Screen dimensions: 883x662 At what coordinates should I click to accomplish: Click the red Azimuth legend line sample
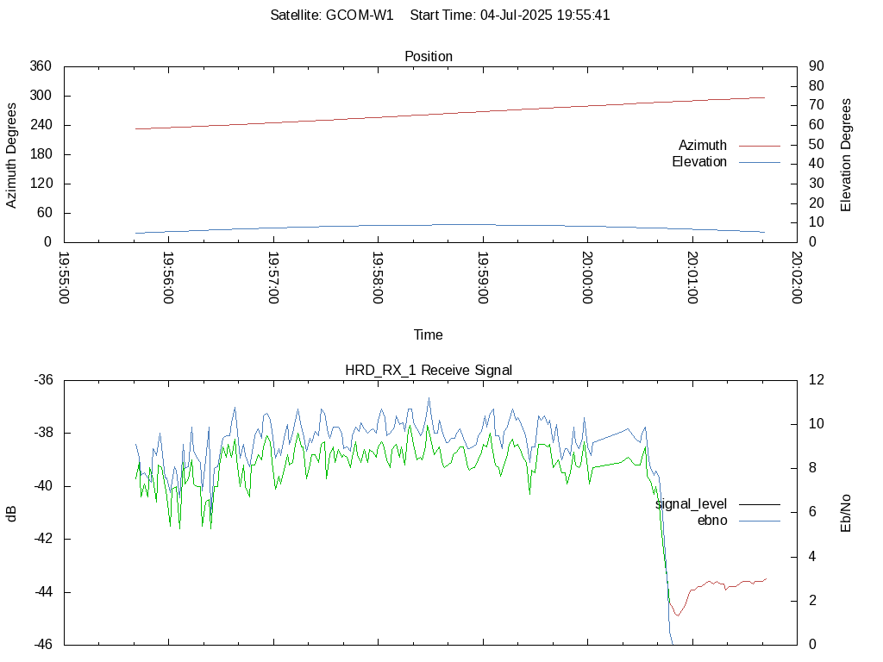point(760,146)
